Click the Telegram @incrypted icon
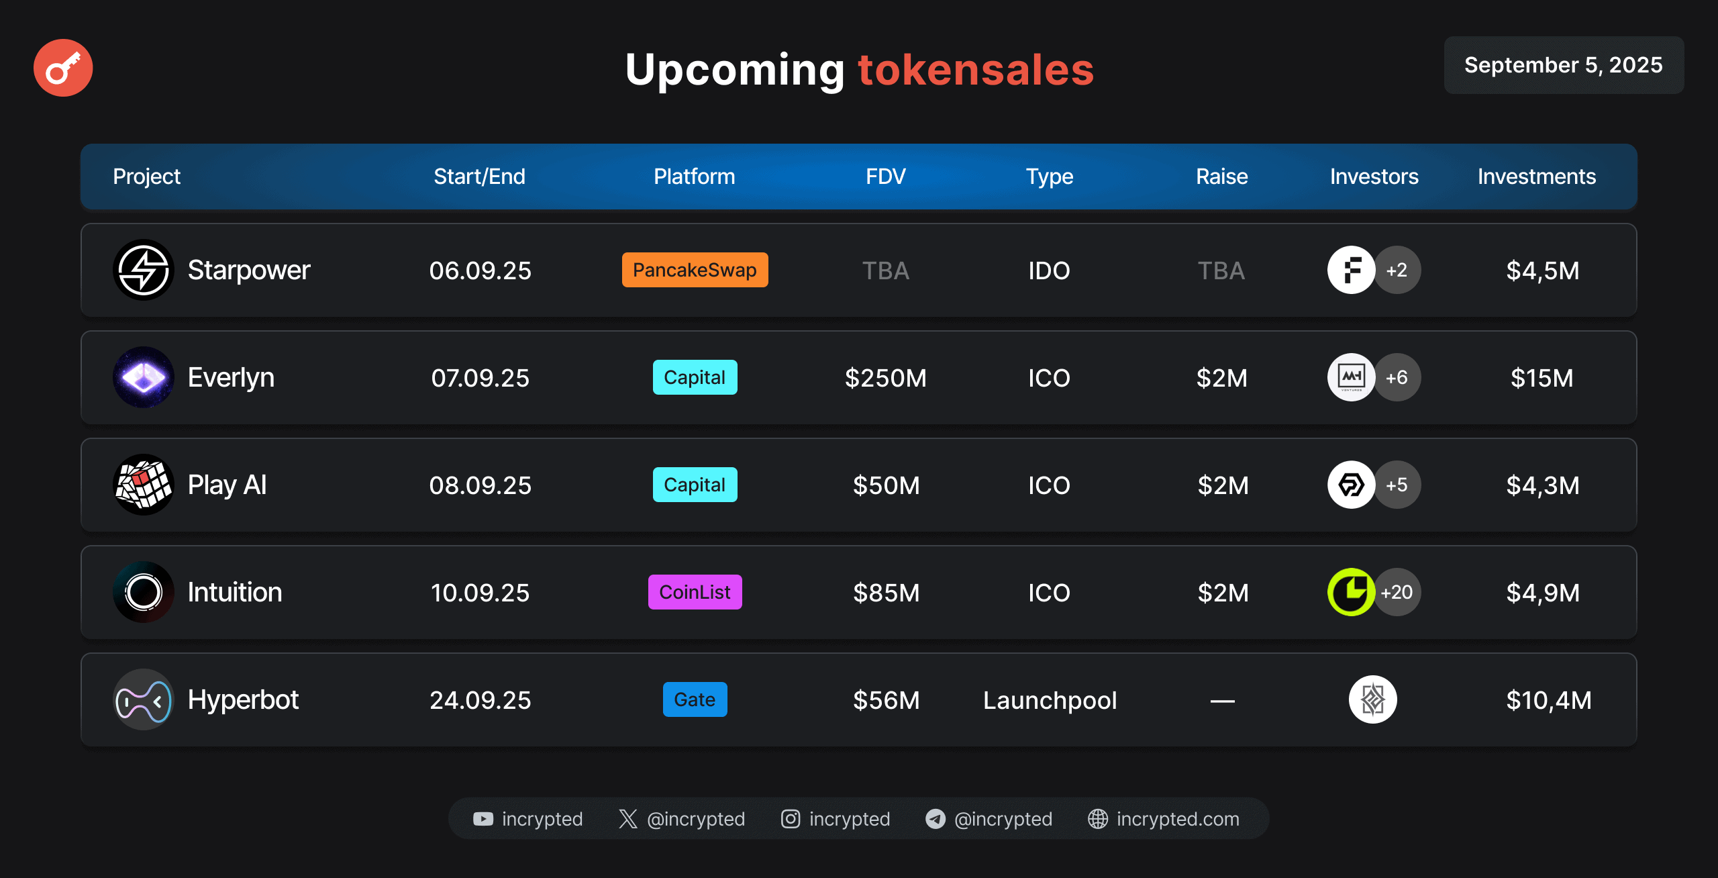The width and height of the screenshot is (1718, 878). (x=936, y=819)
